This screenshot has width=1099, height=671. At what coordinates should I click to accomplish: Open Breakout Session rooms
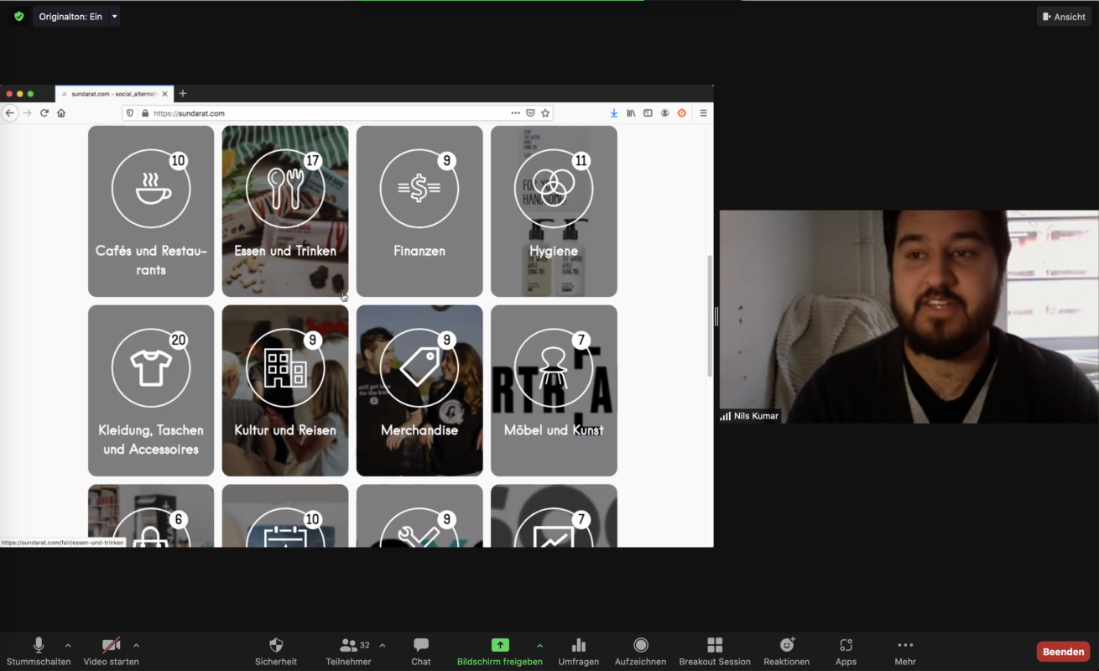(x=715, y=651)
